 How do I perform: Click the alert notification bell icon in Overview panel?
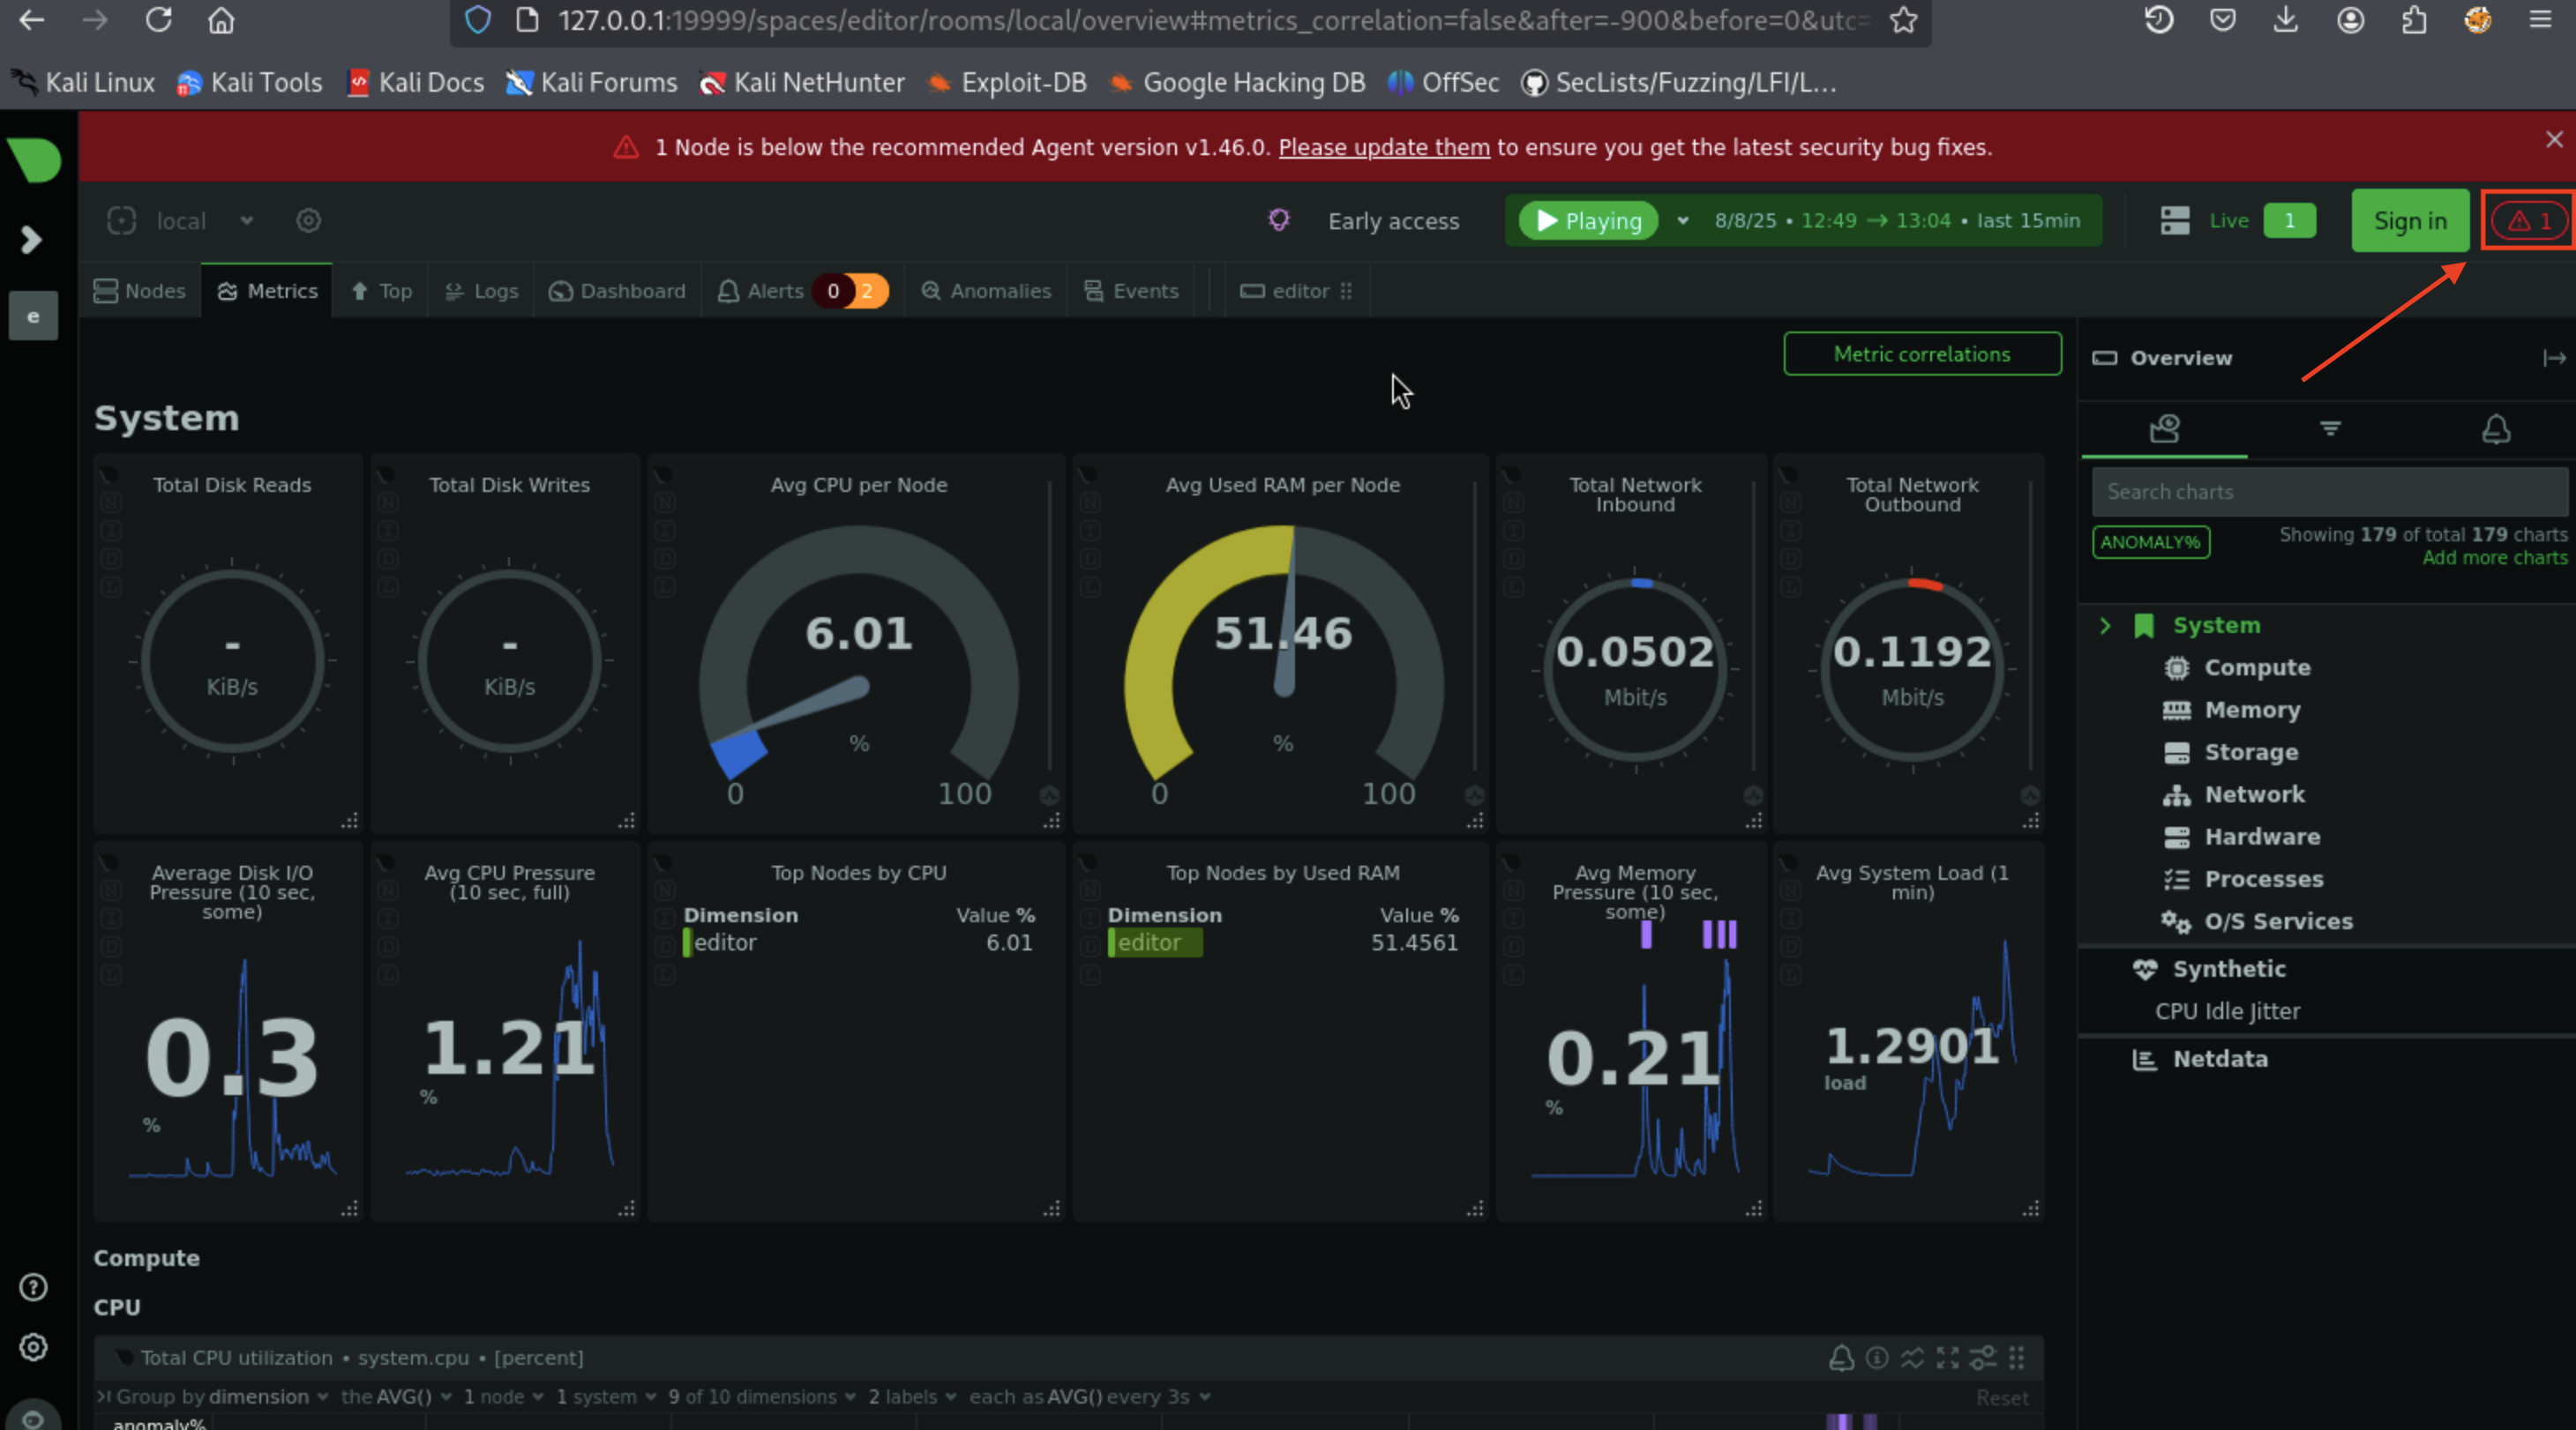(x=2495, y=429)
